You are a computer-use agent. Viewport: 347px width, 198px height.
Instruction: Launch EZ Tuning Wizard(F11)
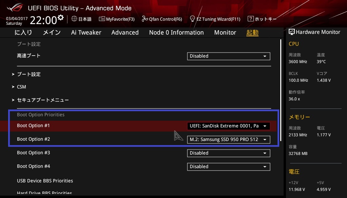click(215, 19)
